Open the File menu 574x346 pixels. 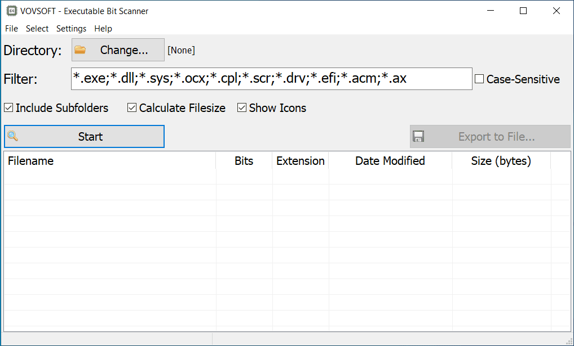[x=11, y=29]
